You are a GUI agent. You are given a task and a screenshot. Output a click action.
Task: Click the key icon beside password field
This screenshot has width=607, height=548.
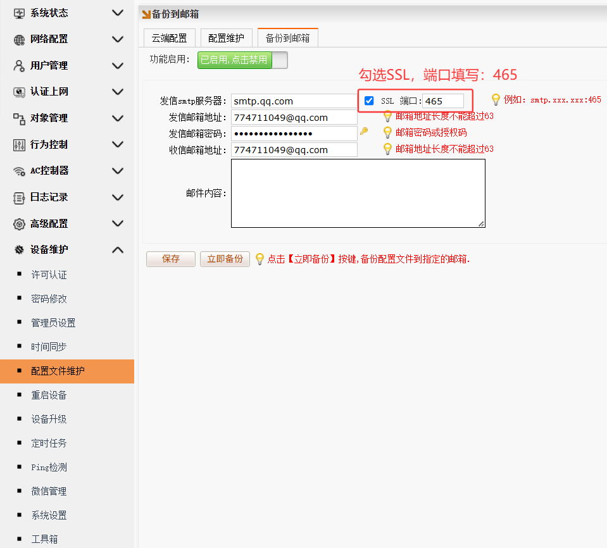click(x=364, y=131)
